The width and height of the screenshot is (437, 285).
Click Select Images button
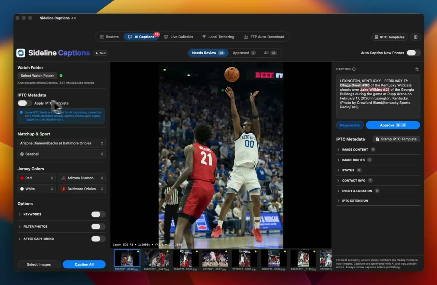pyautogui.click(x=39, y=264)
